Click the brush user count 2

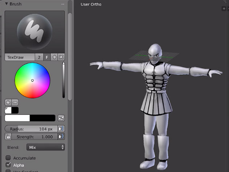point(39,57)
